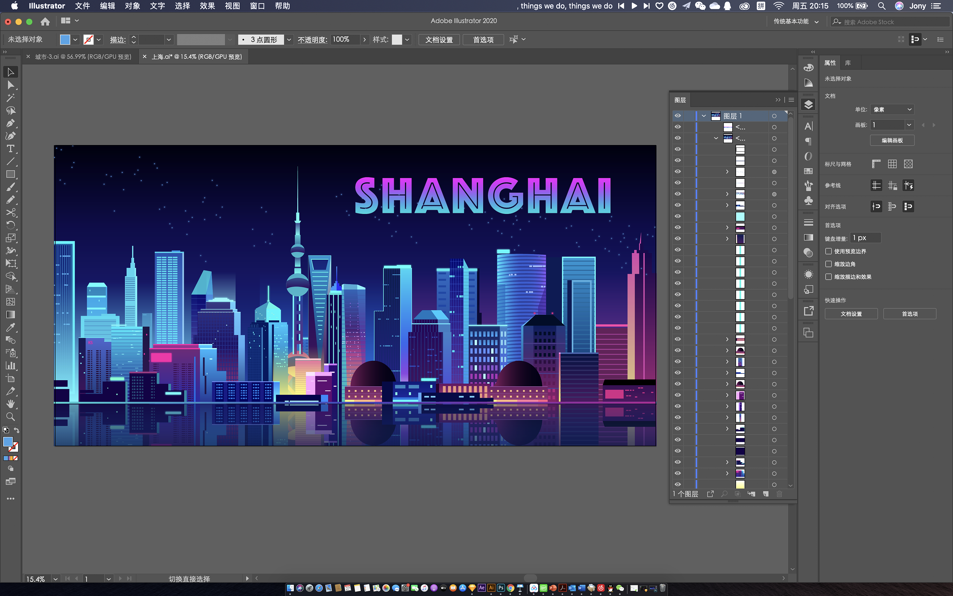Hide 图层 1 with eye icon

[x=677, y=116]
